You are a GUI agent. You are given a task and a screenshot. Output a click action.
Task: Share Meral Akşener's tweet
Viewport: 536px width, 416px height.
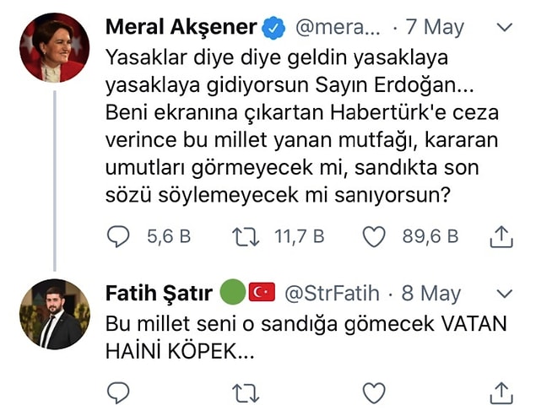click(x=501, y=236)
